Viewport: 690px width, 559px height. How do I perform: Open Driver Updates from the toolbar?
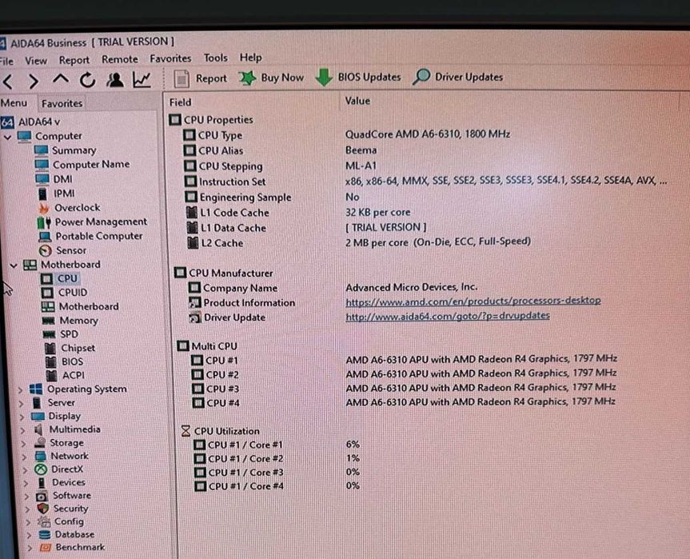[457, 77]
